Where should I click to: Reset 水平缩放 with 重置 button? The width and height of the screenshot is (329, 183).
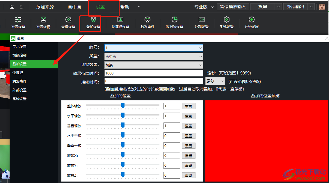pos(188,116)
